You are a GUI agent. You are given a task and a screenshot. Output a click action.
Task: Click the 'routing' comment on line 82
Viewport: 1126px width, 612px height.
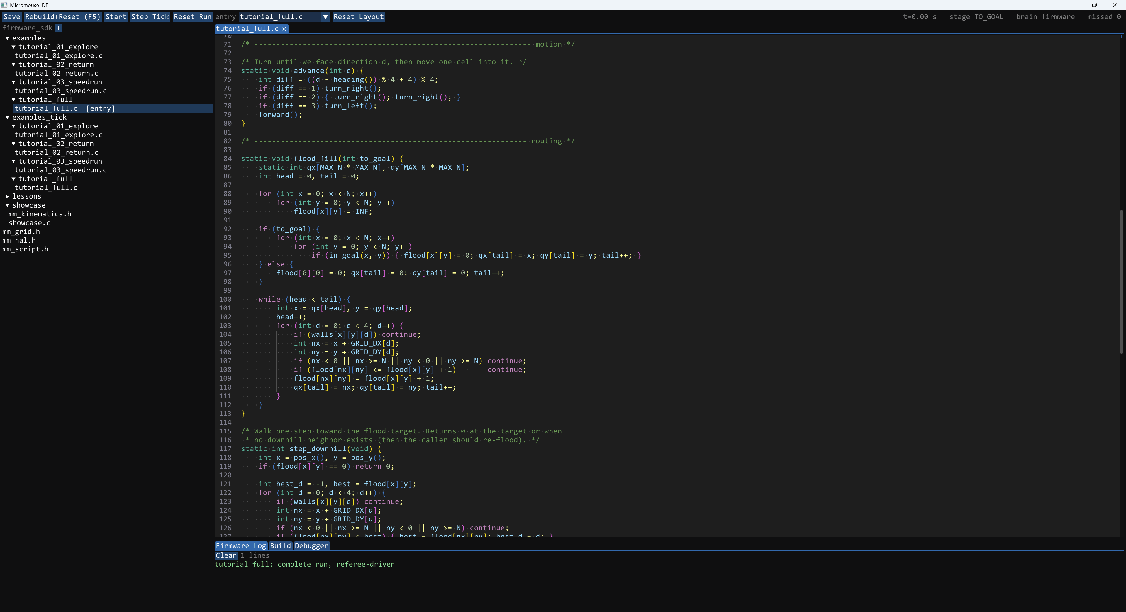coord(546,141)
